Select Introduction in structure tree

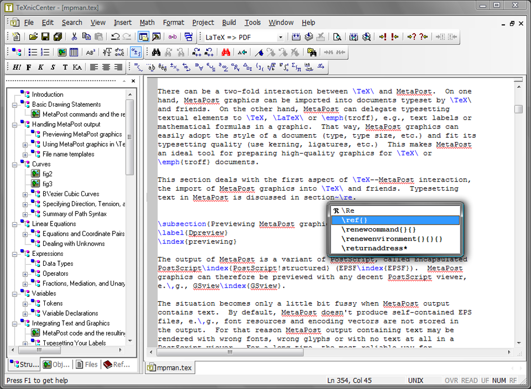(x=47, y=95)
